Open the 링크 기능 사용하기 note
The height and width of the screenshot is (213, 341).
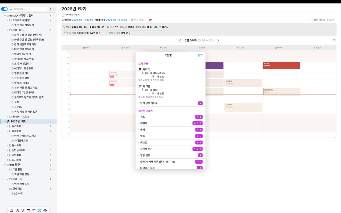tap(24, 25)
